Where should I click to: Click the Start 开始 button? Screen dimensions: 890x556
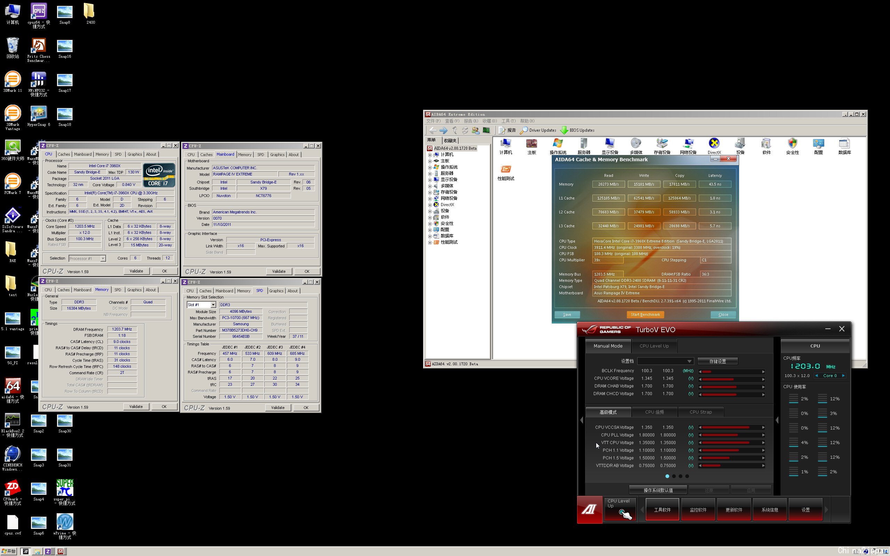pyautogui.click(x=9, y=551)
